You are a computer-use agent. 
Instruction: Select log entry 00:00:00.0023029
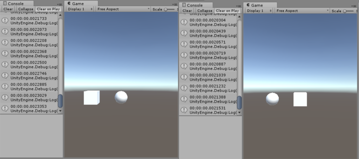[29, 97]
